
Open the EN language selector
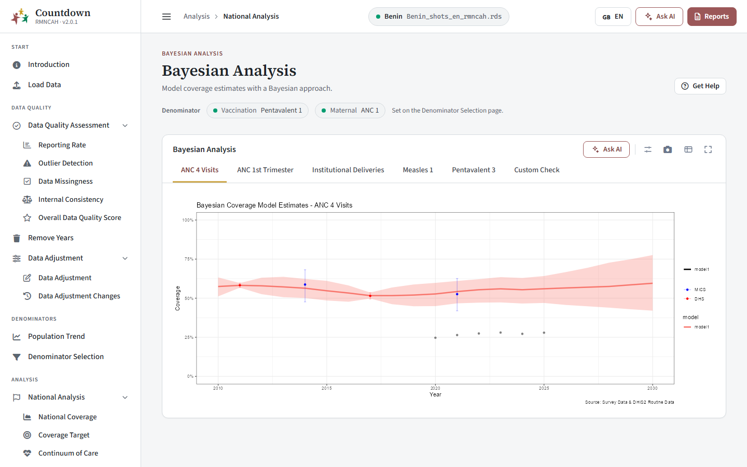[x=613, y=17]
